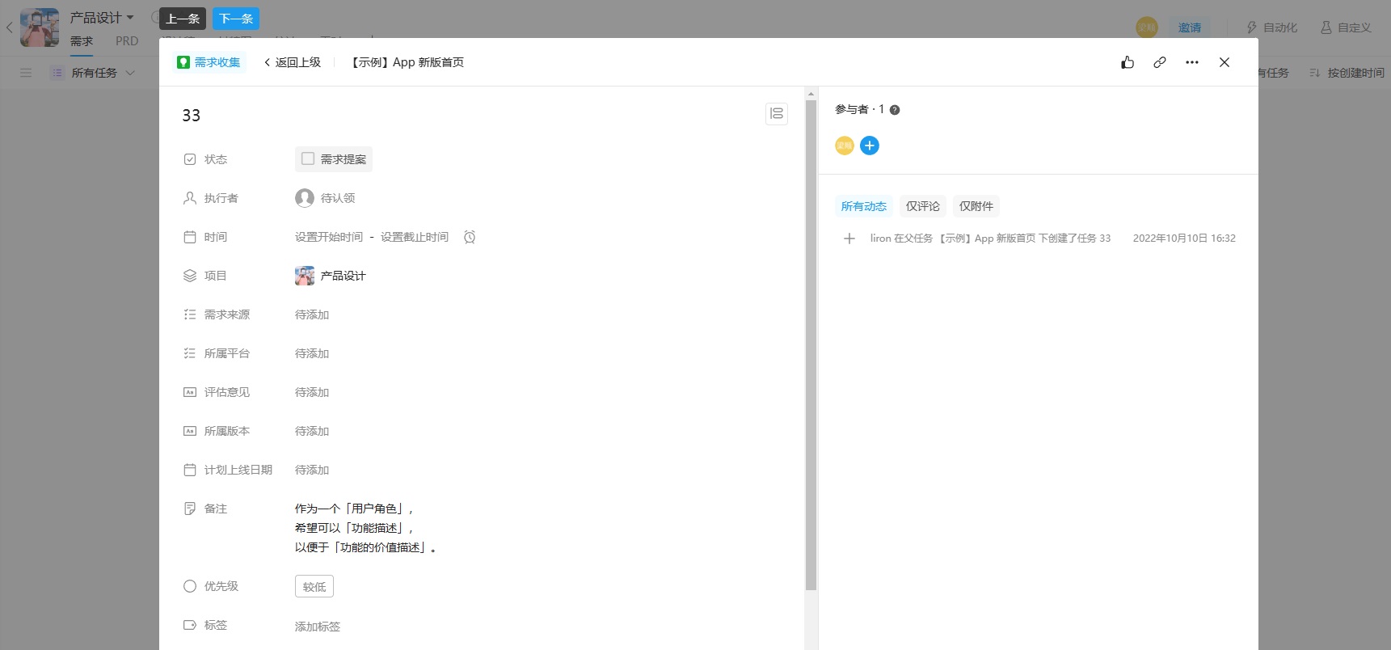Add text to 所属版本 field

(312, 431)
